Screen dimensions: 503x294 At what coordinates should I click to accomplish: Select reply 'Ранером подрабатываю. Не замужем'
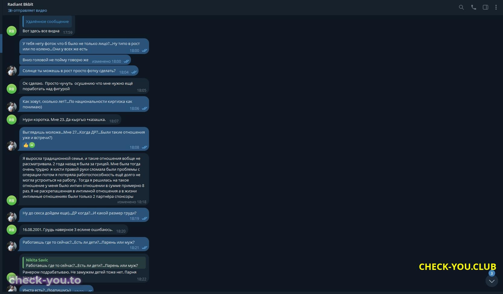(x=84, y=268)
